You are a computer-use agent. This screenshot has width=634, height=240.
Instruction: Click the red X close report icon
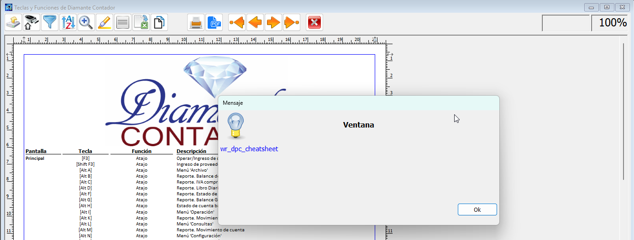(x=314, y=22)
